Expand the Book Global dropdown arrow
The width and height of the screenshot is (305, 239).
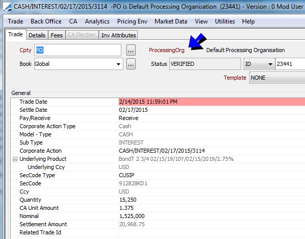[118, 64]
